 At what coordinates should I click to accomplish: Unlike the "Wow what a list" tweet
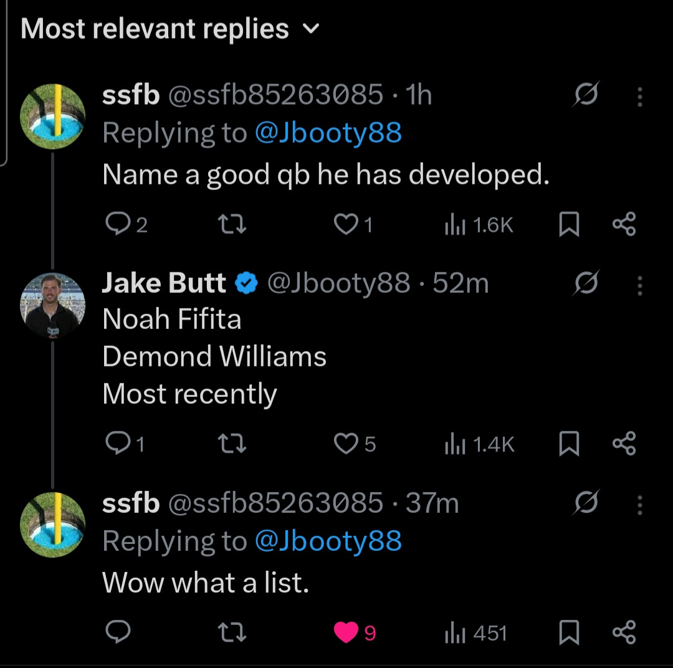click(346, 633)
